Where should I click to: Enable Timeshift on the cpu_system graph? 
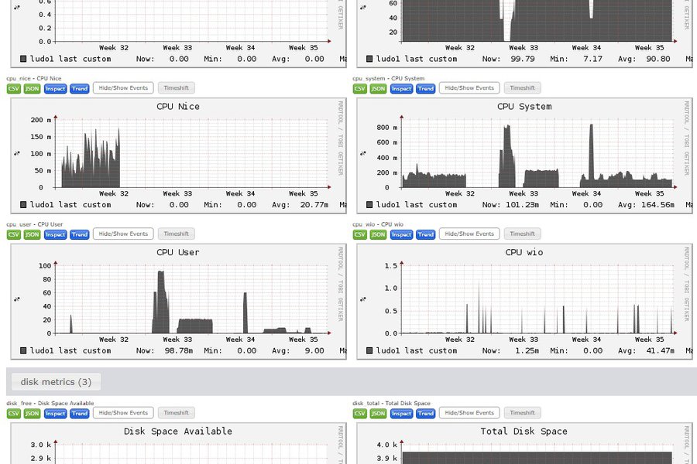point(522,88)
